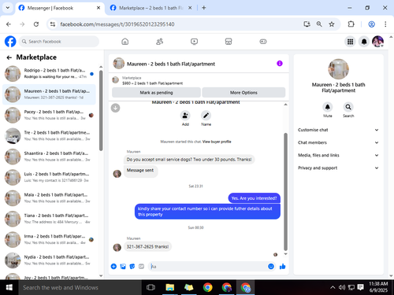Go back with the Marketplace arrow
394x295 pixels.
(x=9, y=57)
